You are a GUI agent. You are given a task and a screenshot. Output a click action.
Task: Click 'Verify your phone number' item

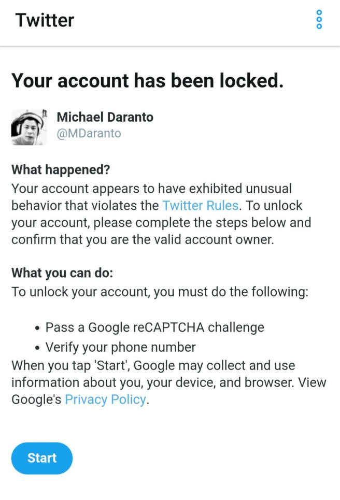[x=120, y=347]
